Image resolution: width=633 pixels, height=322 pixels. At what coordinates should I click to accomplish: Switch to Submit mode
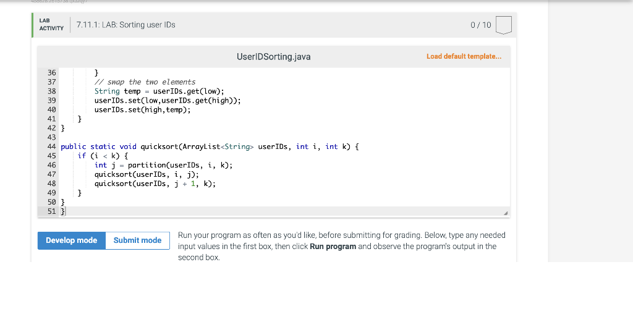137,240
